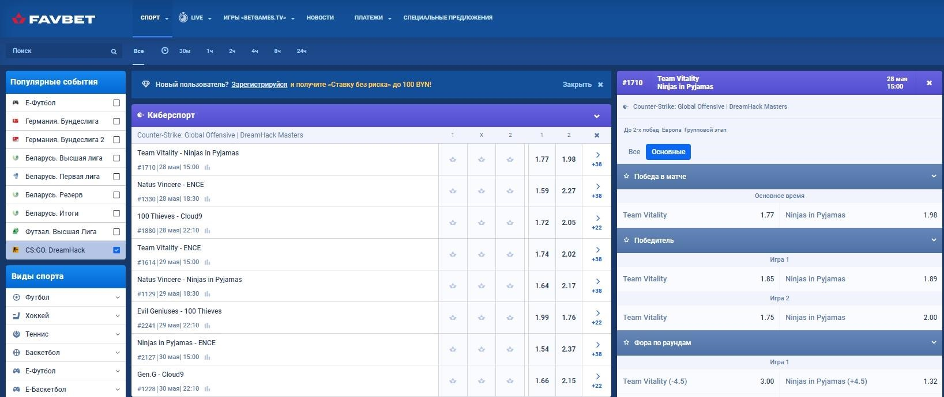Image resolution: width=944 pixels, height=397 pixels.
Task: Favorite the Победитель market star
Action: pos(626,241)
